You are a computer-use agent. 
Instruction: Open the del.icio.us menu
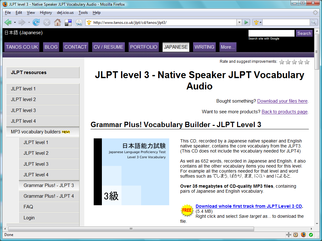point(65,13)
